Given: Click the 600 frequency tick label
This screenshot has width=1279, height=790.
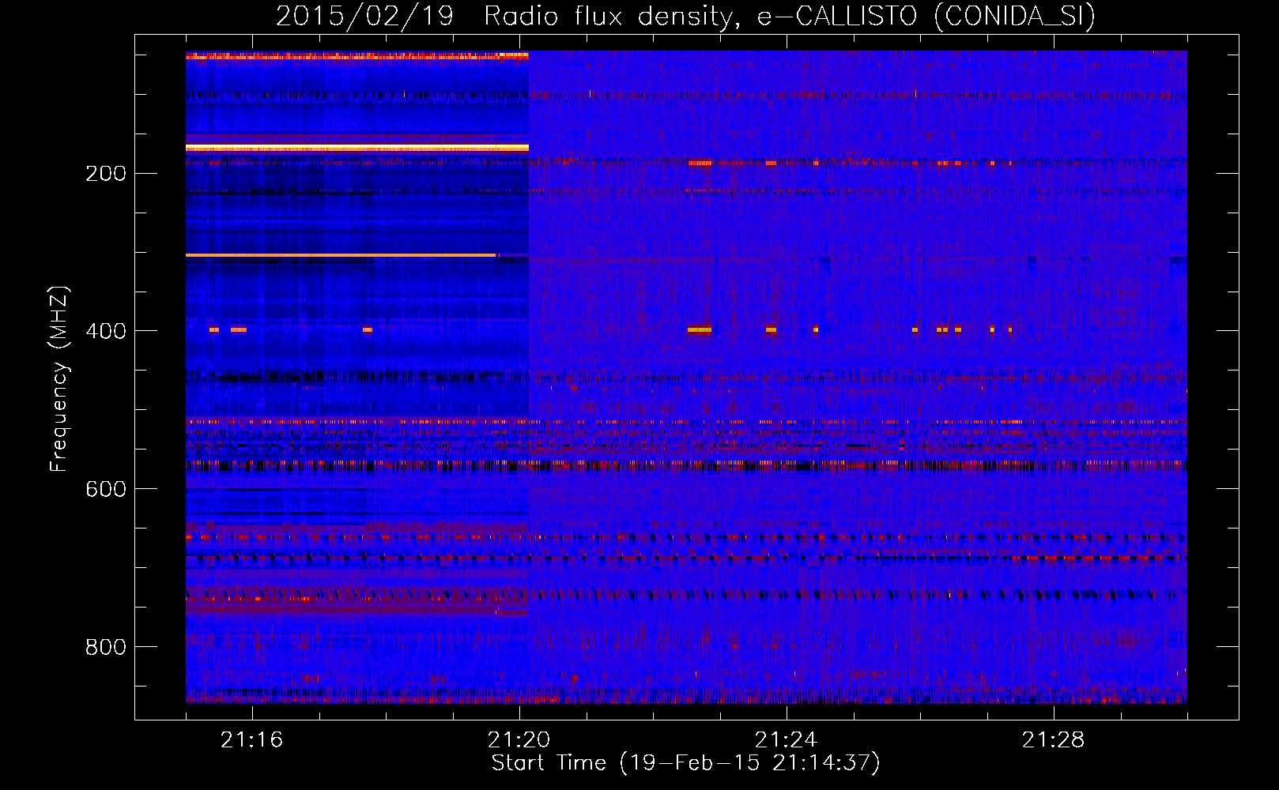Looking at the screenshot, I should (105, 489).
